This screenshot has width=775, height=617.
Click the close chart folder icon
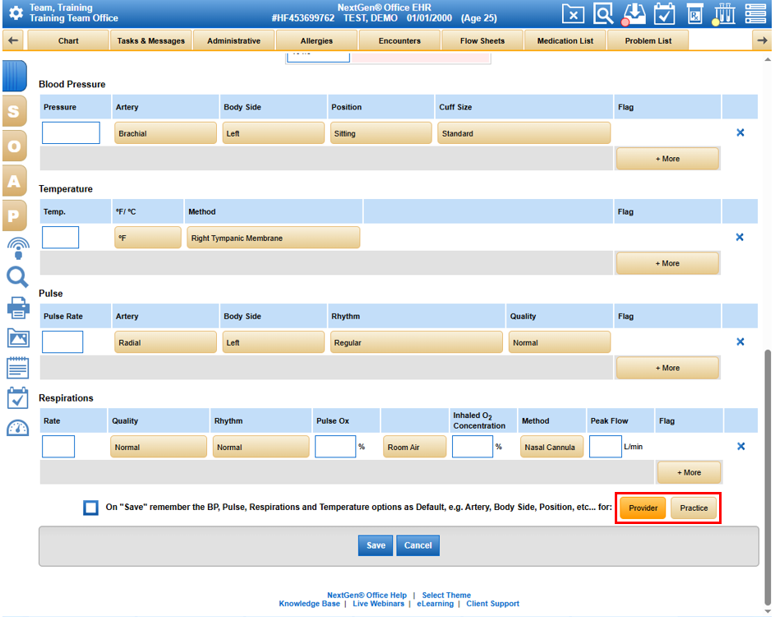pos(574,14)
